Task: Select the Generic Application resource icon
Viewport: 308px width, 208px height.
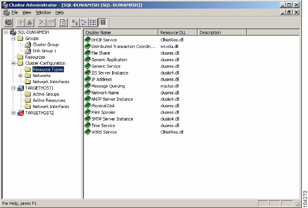Action: 87,59
